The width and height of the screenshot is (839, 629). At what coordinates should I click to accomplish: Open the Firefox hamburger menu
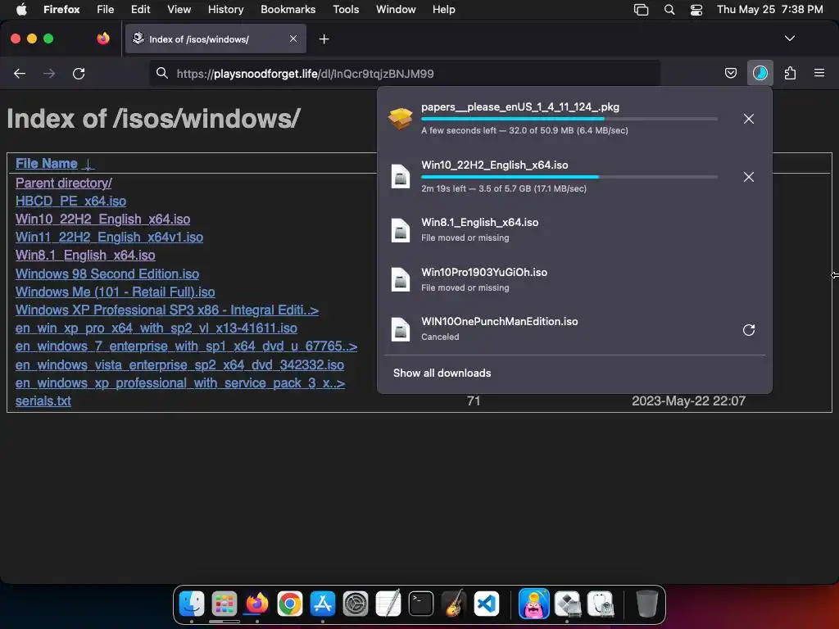(819, 73)
